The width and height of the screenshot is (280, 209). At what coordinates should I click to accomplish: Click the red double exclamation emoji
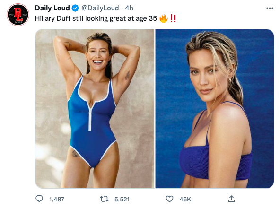point(173,18)
